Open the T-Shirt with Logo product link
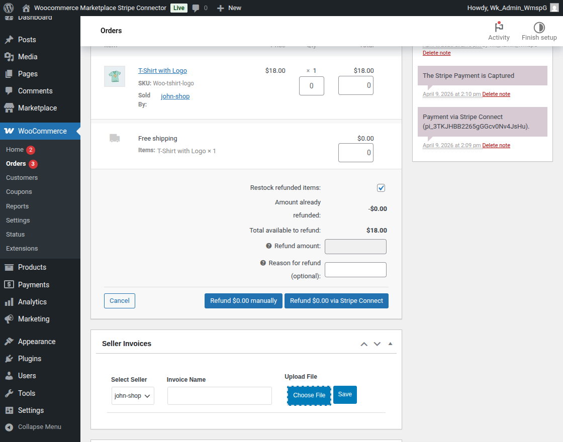This screenshot has width=563, height=442. (x=162, y=70)
